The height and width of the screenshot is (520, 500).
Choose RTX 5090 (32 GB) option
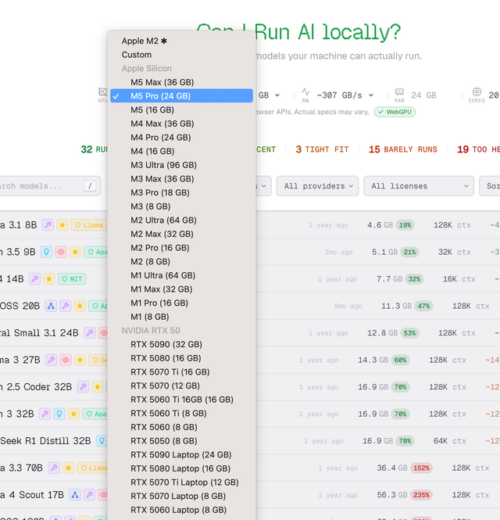click(166, 344)
